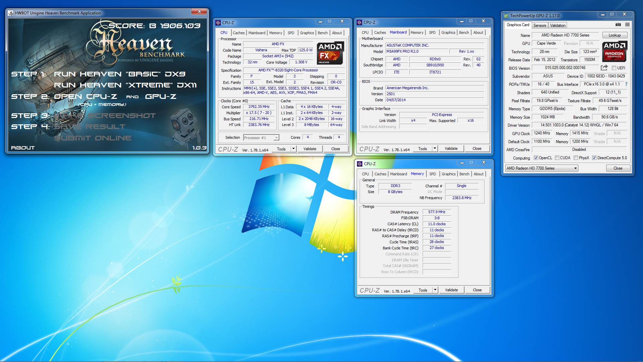Open About tab in CPU-Z Mainboard window

pos(478,33)
